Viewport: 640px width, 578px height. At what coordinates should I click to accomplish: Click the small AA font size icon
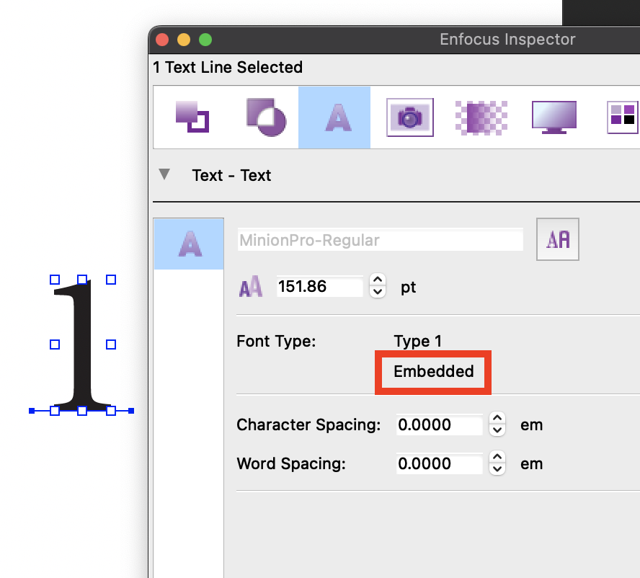click(250, 286)
